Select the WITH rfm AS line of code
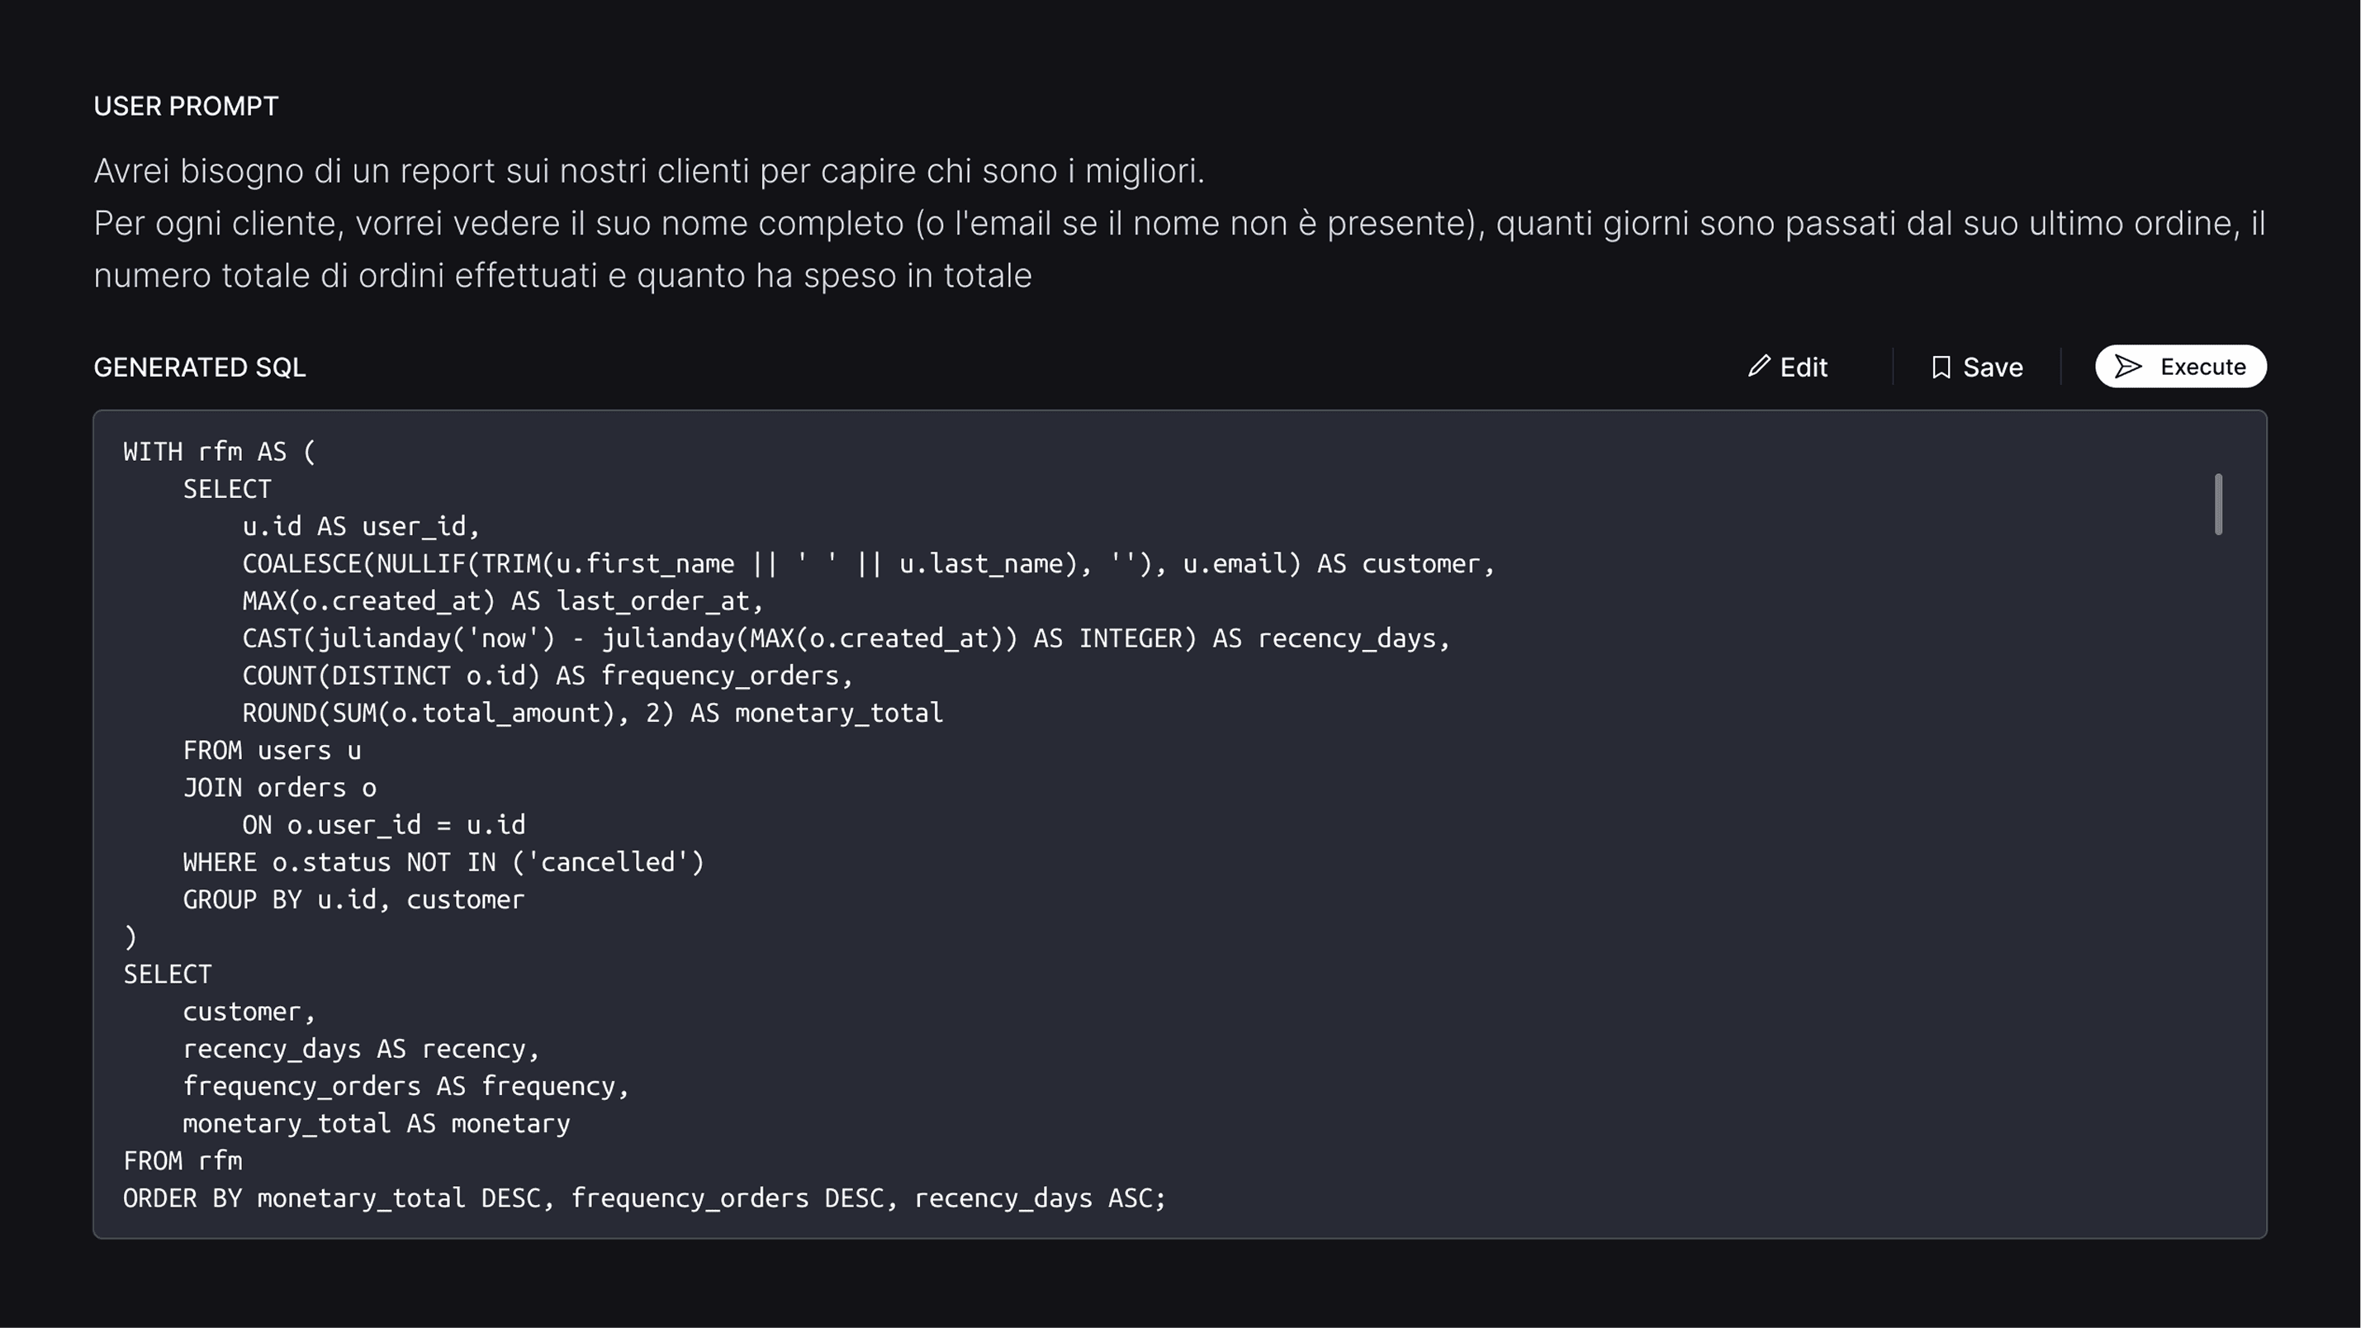This screenshot has width=2361, height=1328. (x=219, y=450)
